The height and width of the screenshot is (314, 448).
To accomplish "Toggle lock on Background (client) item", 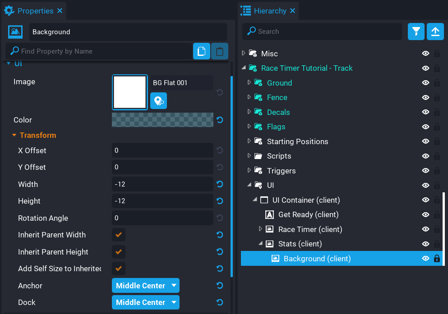I will tap(437, 259).
